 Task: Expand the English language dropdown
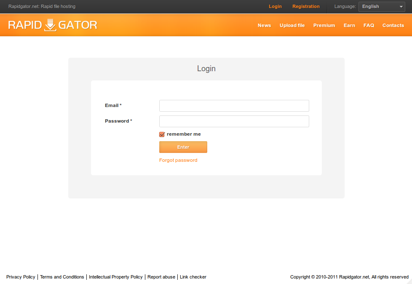382,7
